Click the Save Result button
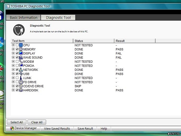Image resolution: width=181 pixels, height=136 pixels. click(x=85, y=129)
